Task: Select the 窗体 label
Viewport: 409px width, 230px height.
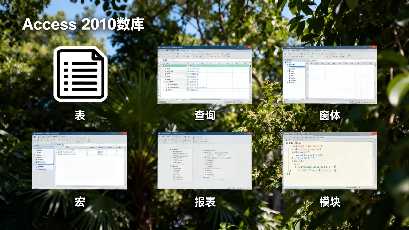Action: (x=330, y=115)
